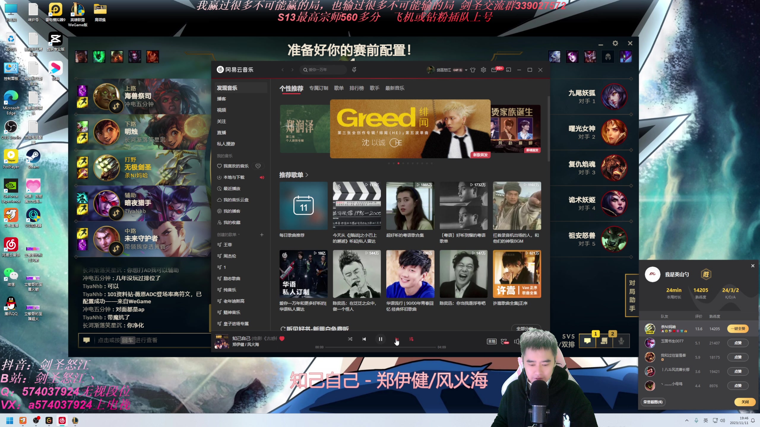Open League client settings gear
The width and height of the screenshot is (760, 427).
pos(615,43)
